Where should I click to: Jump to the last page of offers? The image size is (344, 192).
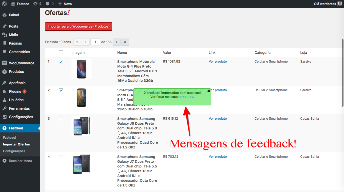(x=125, y=42)
